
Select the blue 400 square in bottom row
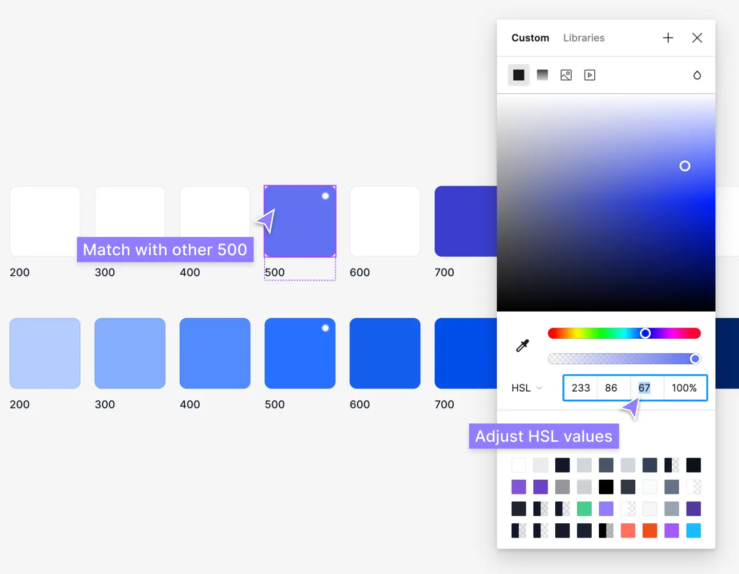[x=215, y=353]
